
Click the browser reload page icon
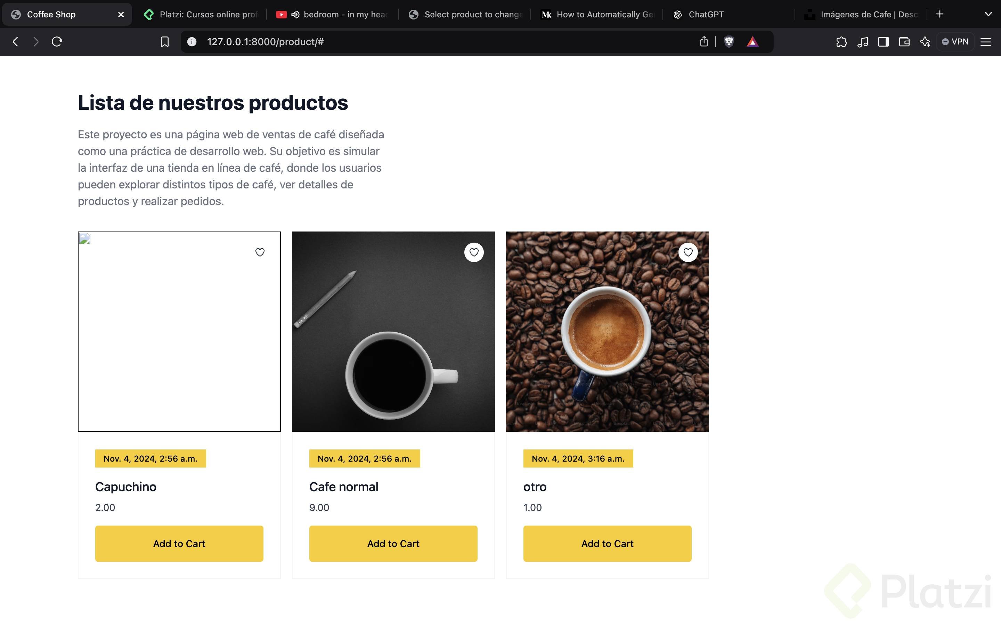[x=57, y=42]
